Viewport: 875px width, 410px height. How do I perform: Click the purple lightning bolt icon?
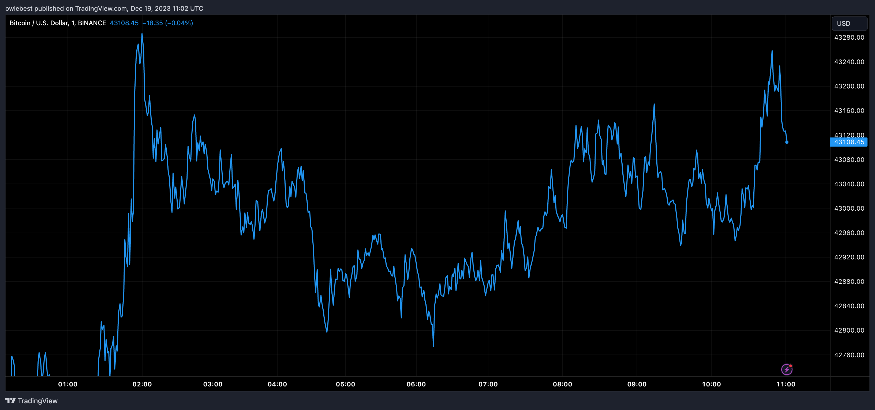(787, 369)
